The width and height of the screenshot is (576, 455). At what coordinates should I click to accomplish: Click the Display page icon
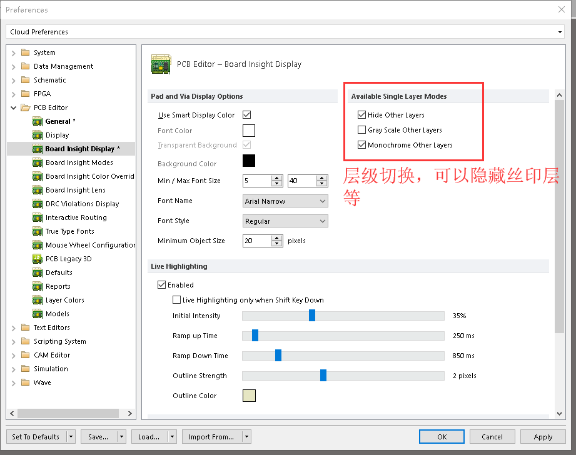[38, 135]
